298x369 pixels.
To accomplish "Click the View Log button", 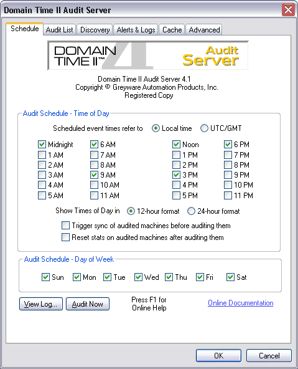I will [x=41, y=304].
